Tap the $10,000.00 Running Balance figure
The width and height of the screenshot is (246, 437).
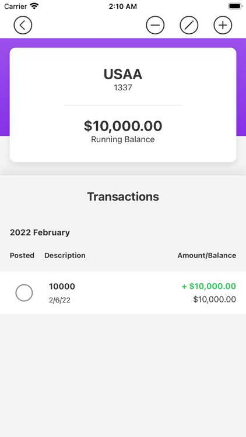tap(123, 126)
